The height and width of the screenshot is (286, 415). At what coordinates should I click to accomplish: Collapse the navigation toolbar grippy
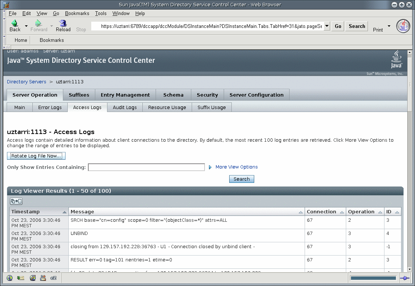coord(4,26)
